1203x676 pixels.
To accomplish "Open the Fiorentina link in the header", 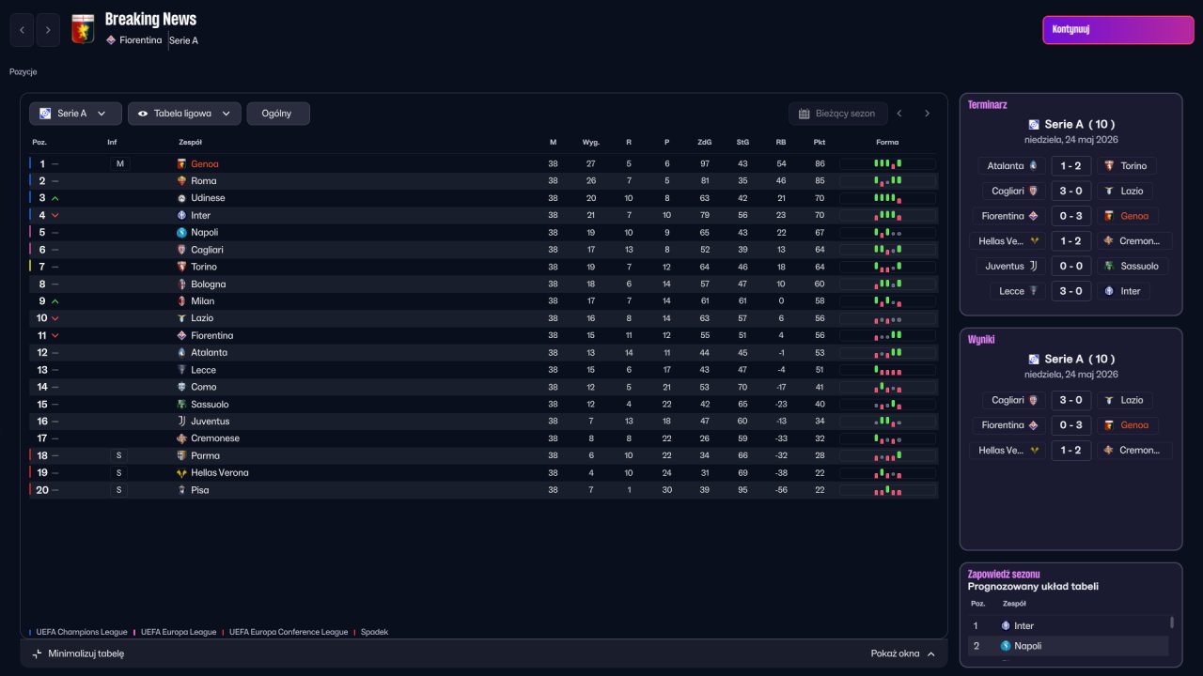I will (141, 40).
